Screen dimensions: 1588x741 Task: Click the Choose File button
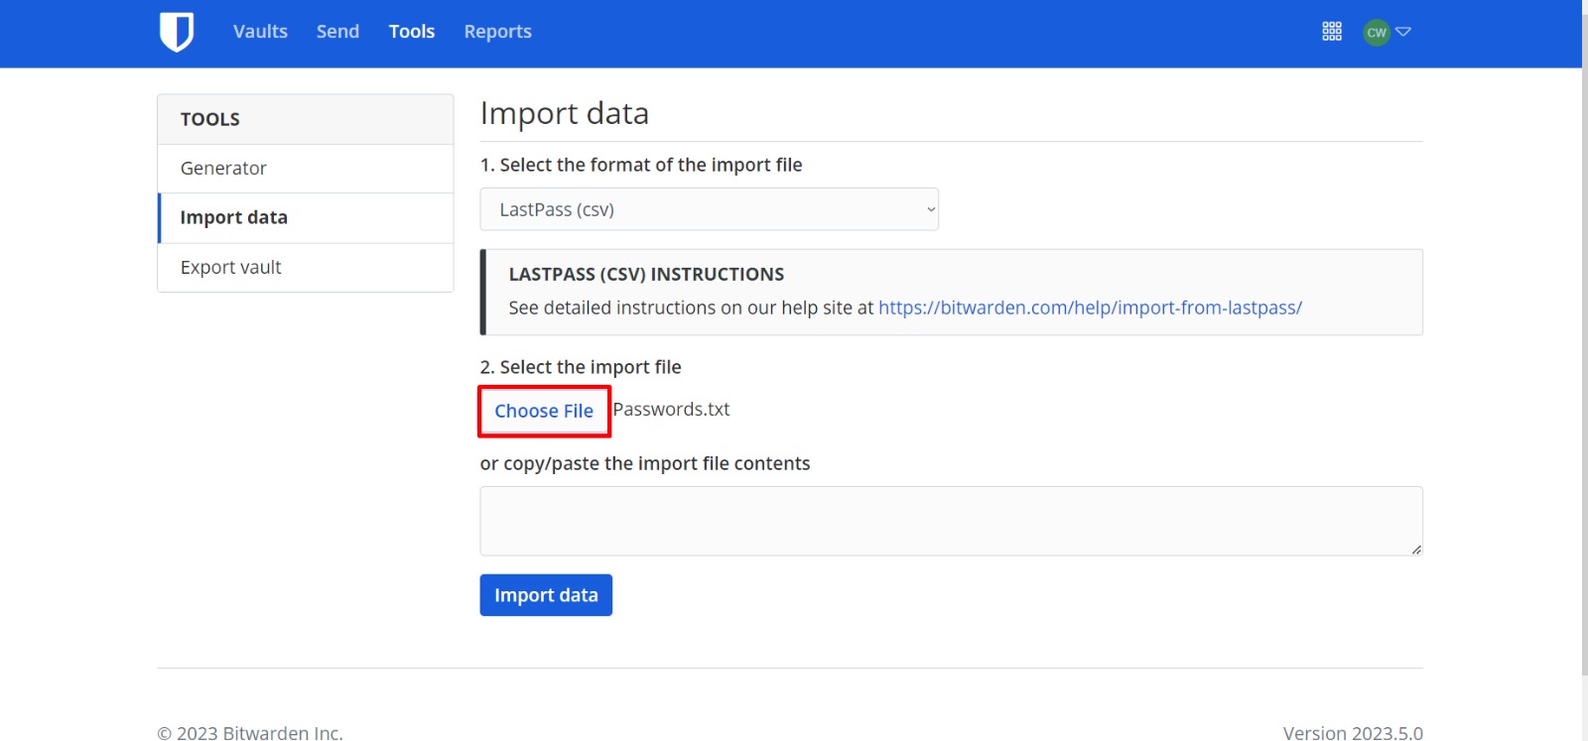(x=544, y=411)
